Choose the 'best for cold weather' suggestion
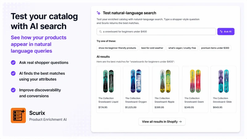 pyautogui.click(x=152, y=48)
